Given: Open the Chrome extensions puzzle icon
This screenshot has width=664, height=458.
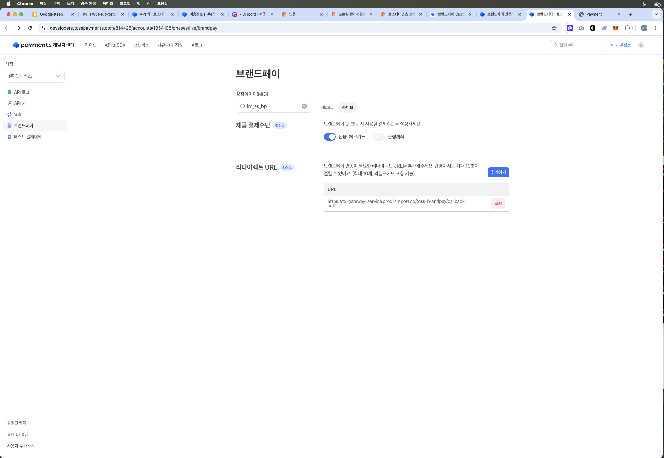Looking at the screenshot, I should click(x=627, y=28).
